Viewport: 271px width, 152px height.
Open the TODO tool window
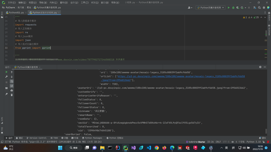tap(54, 138)
